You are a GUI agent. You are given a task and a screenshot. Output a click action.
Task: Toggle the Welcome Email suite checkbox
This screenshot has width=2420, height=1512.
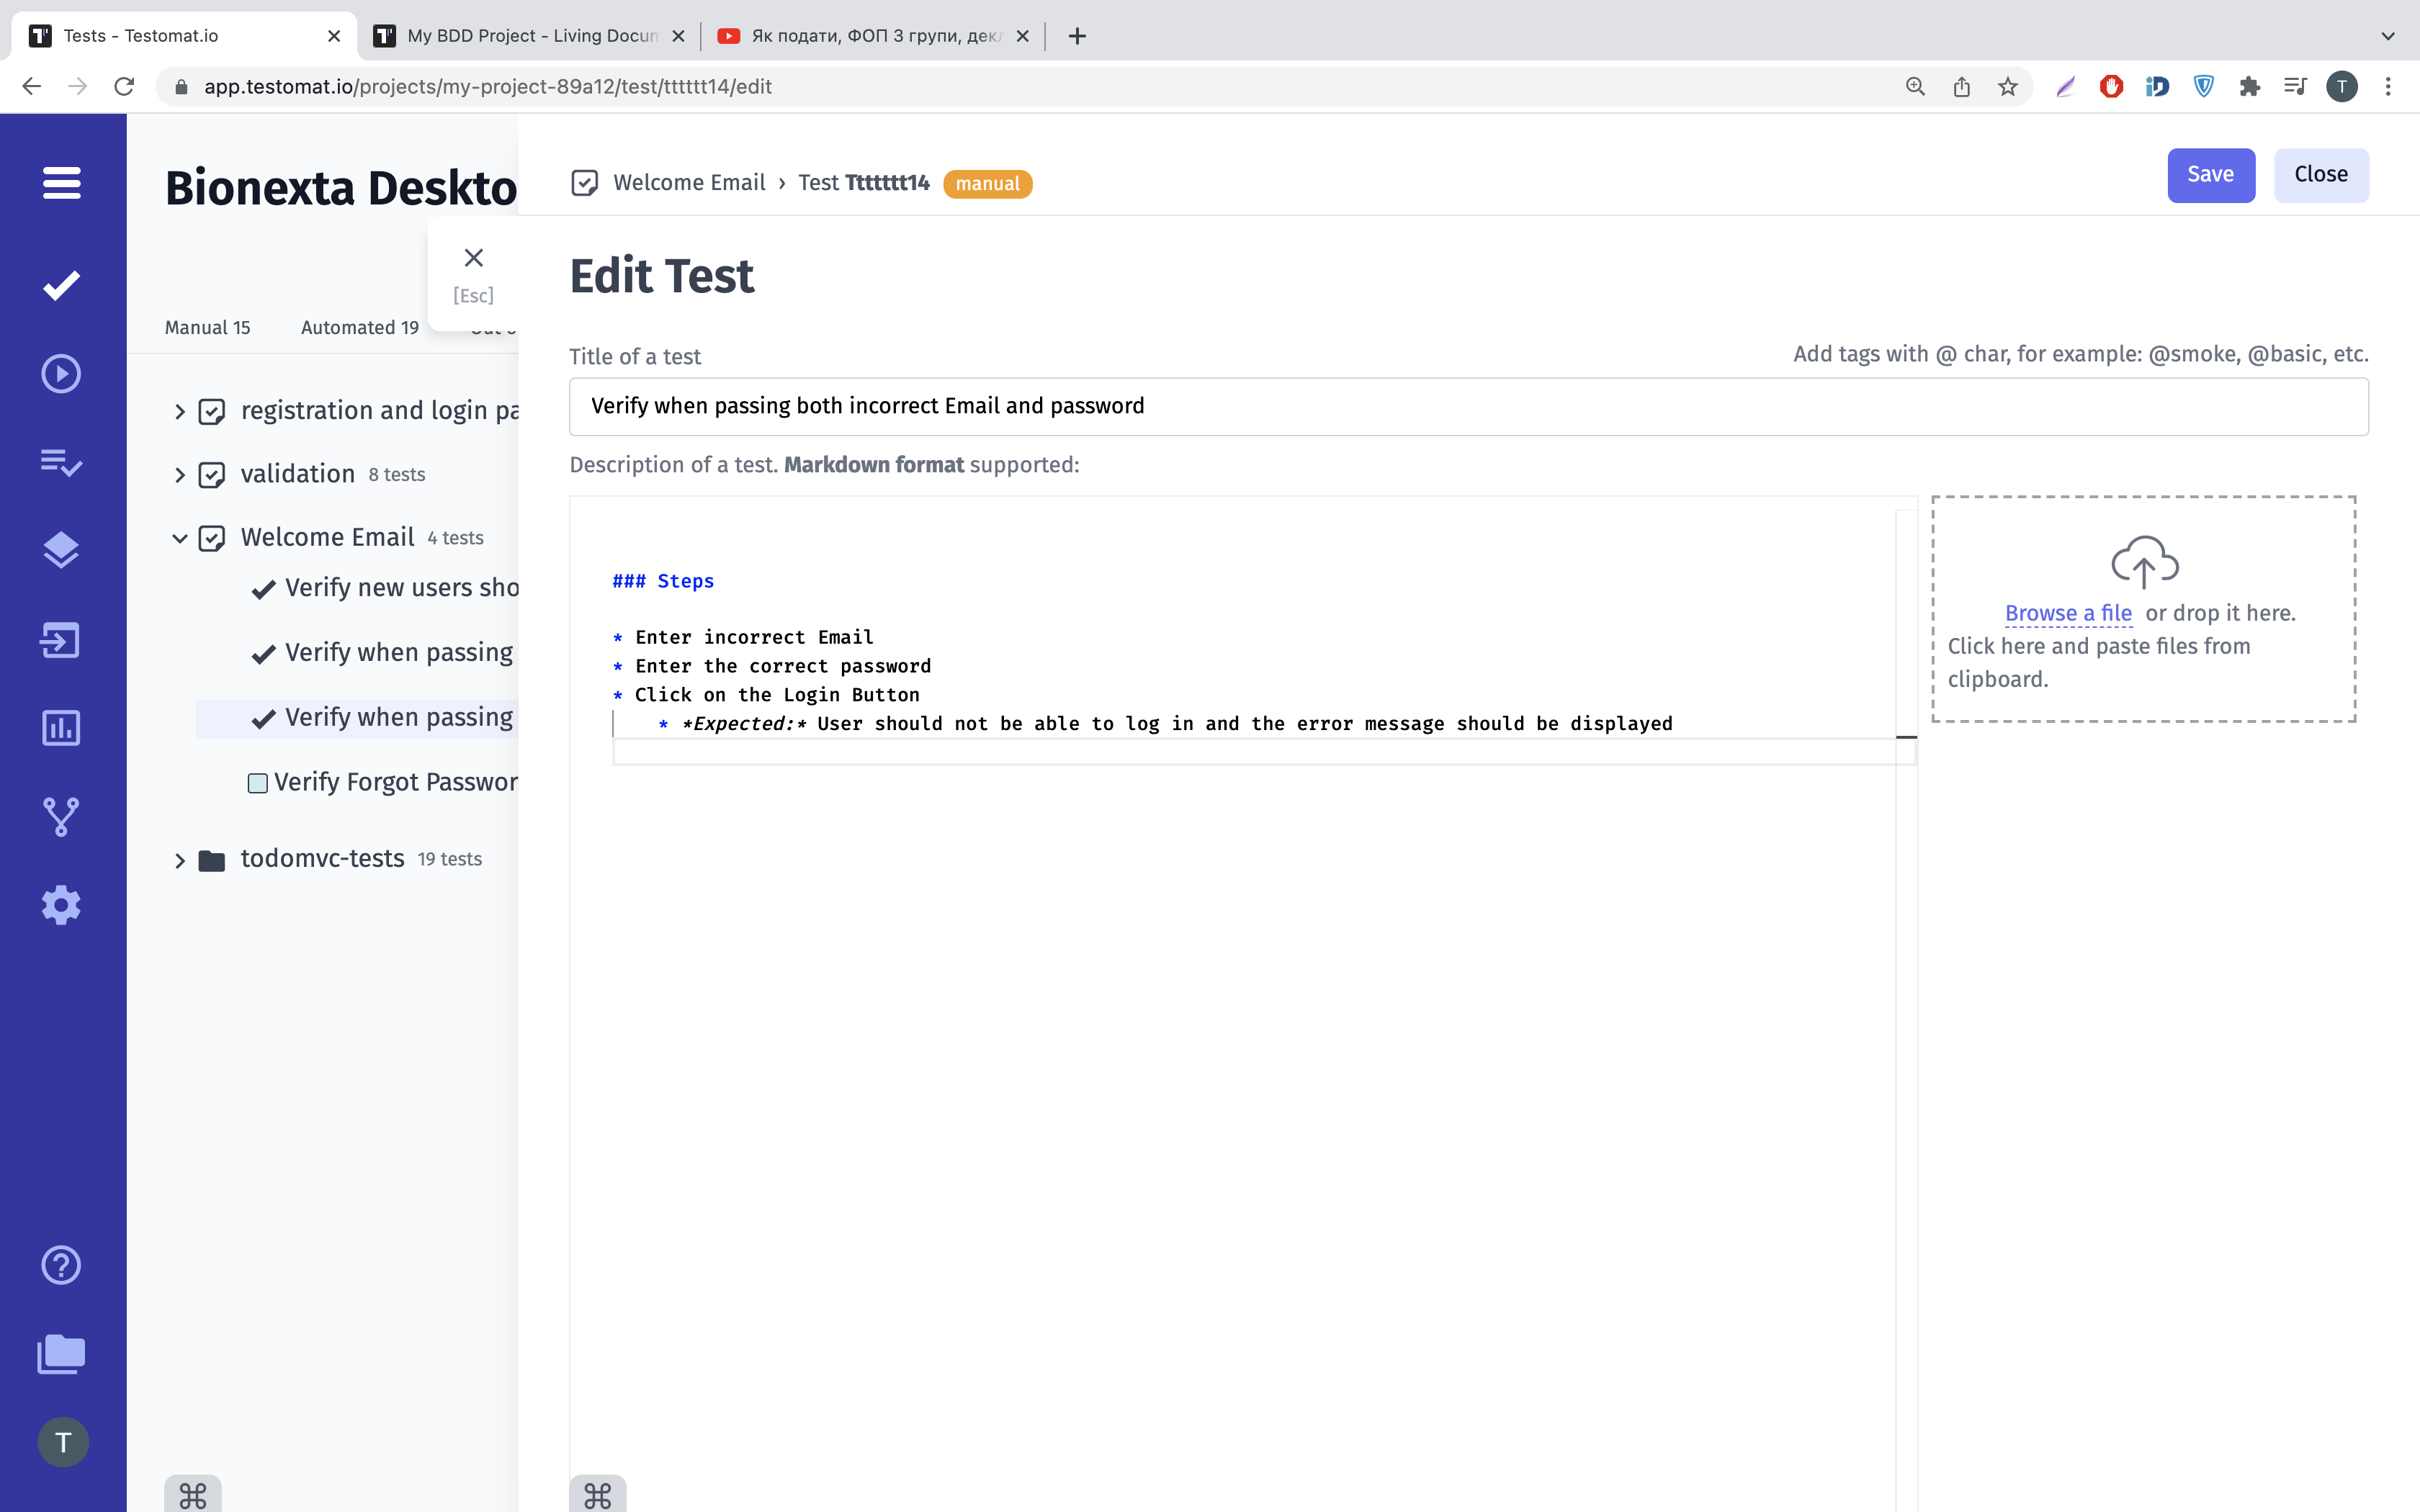tap(211, 538)
